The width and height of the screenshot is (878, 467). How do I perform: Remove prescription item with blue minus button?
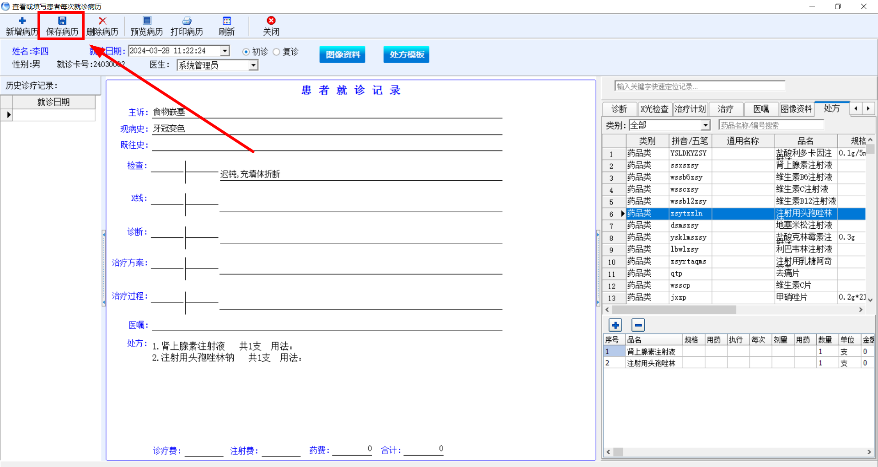638,325
